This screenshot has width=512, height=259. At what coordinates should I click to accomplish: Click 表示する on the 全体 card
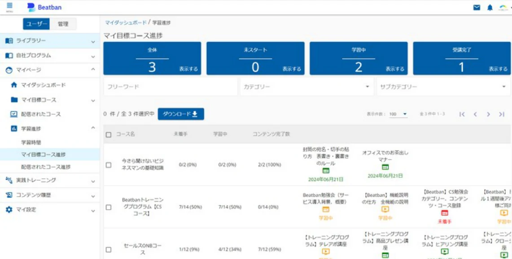pos(188,69)
